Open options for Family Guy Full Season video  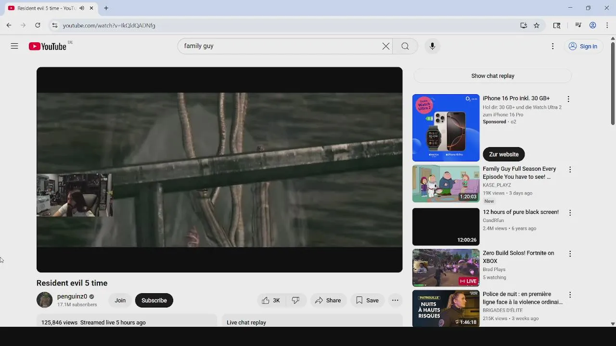[x=570, y=170]
